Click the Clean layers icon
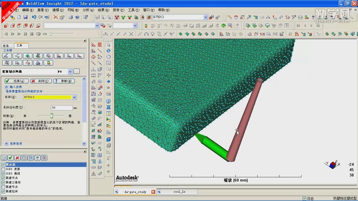 [x=44, y=158]
